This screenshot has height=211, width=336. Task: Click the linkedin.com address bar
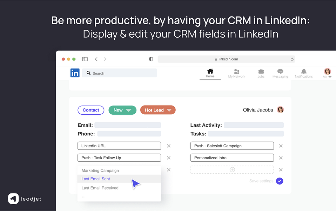tap(226, 59)
